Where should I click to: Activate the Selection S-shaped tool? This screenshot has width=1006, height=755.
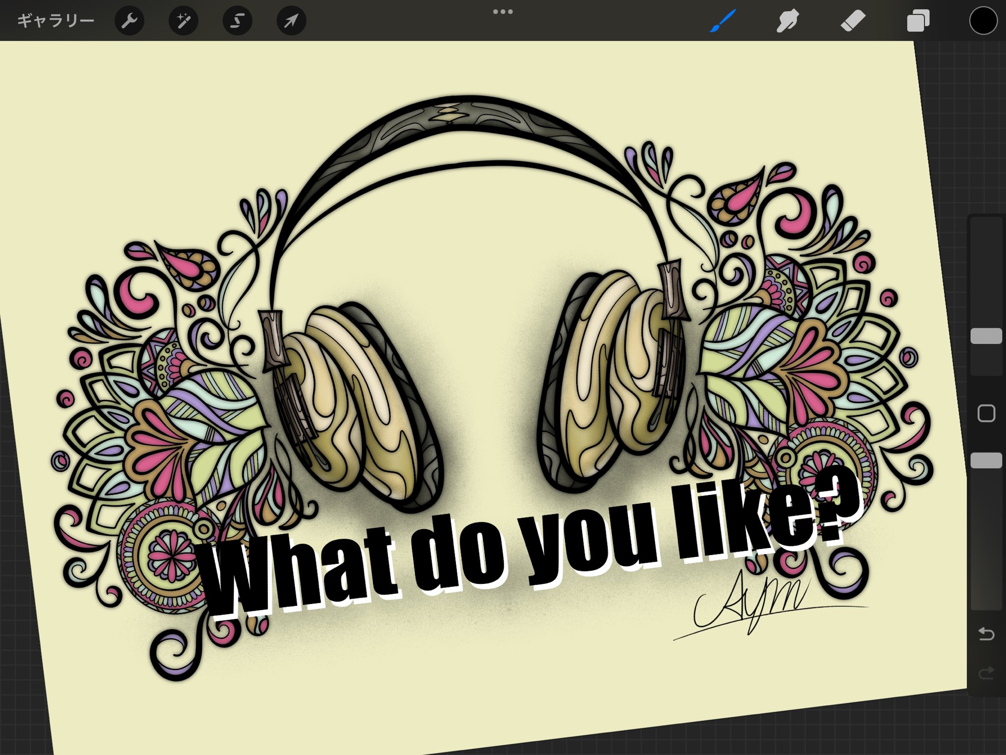(x=237, y=21)
